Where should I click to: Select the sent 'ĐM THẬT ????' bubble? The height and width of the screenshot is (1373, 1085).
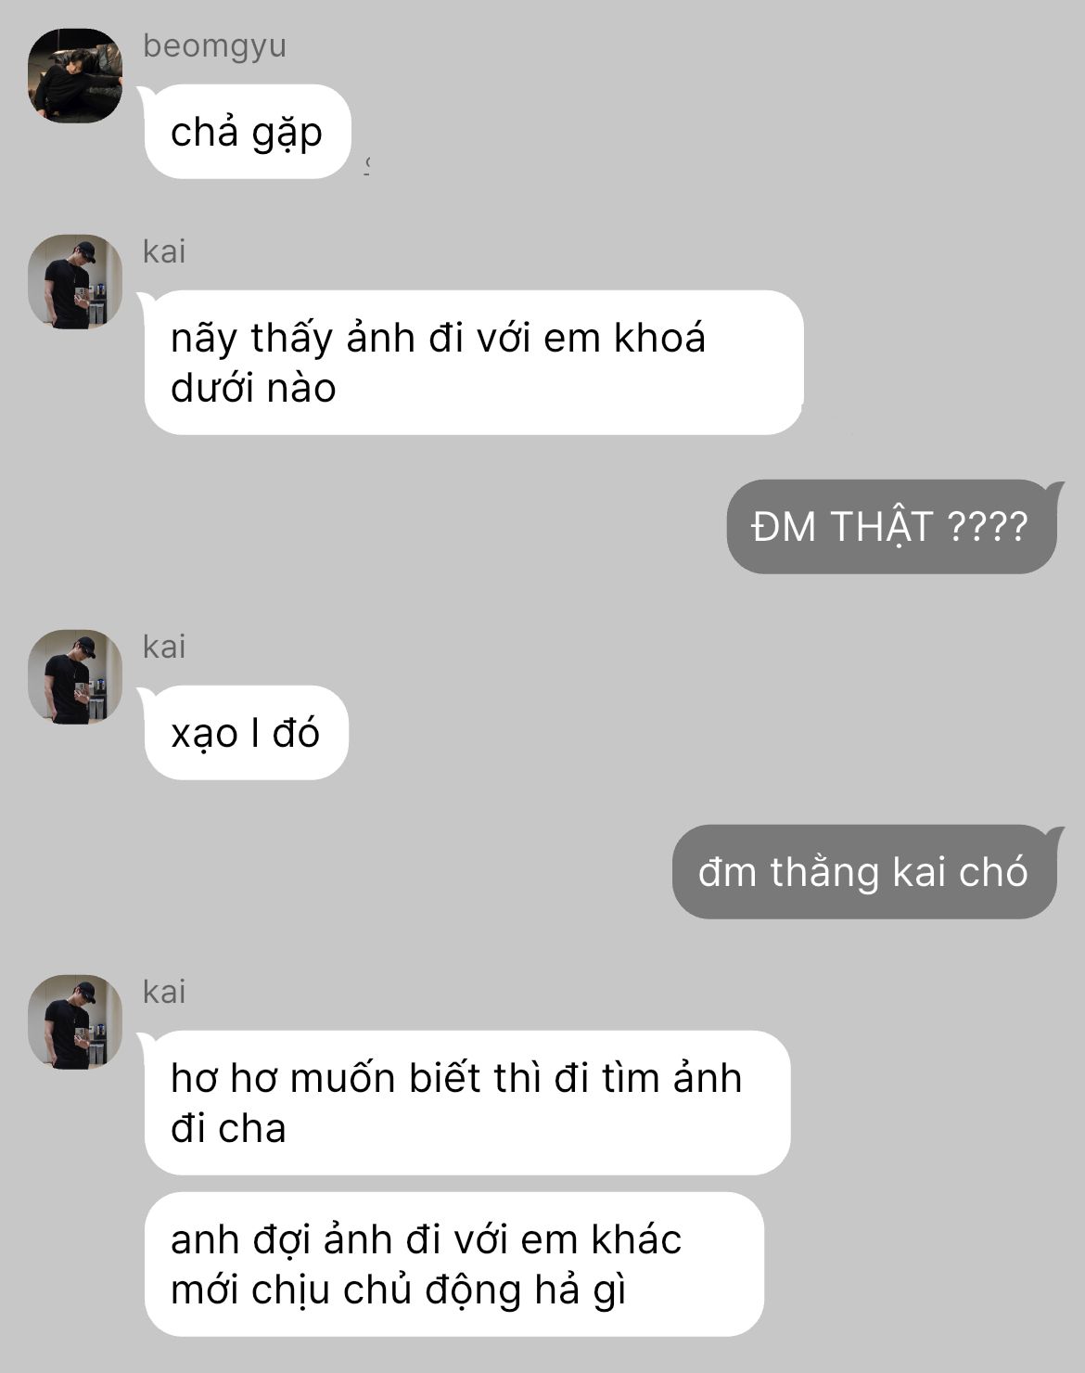[891, 526]
